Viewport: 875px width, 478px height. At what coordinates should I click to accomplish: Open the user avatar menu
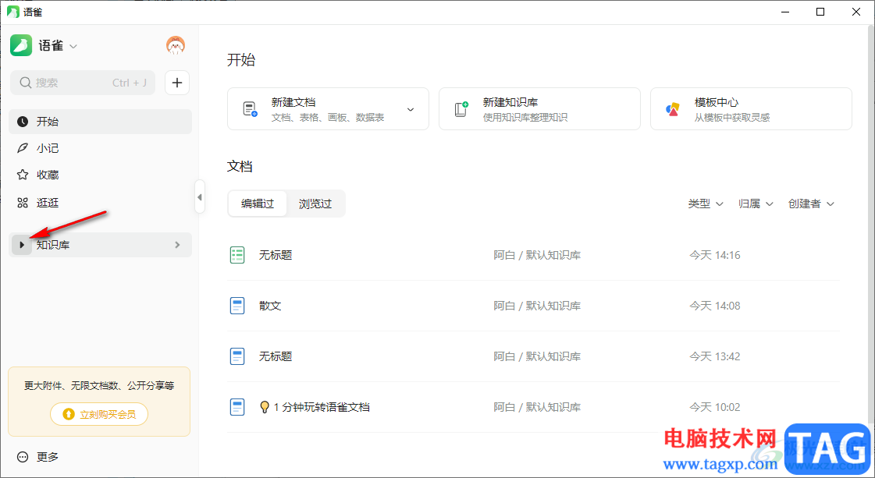pyautogui.click(x=175, y=45)
